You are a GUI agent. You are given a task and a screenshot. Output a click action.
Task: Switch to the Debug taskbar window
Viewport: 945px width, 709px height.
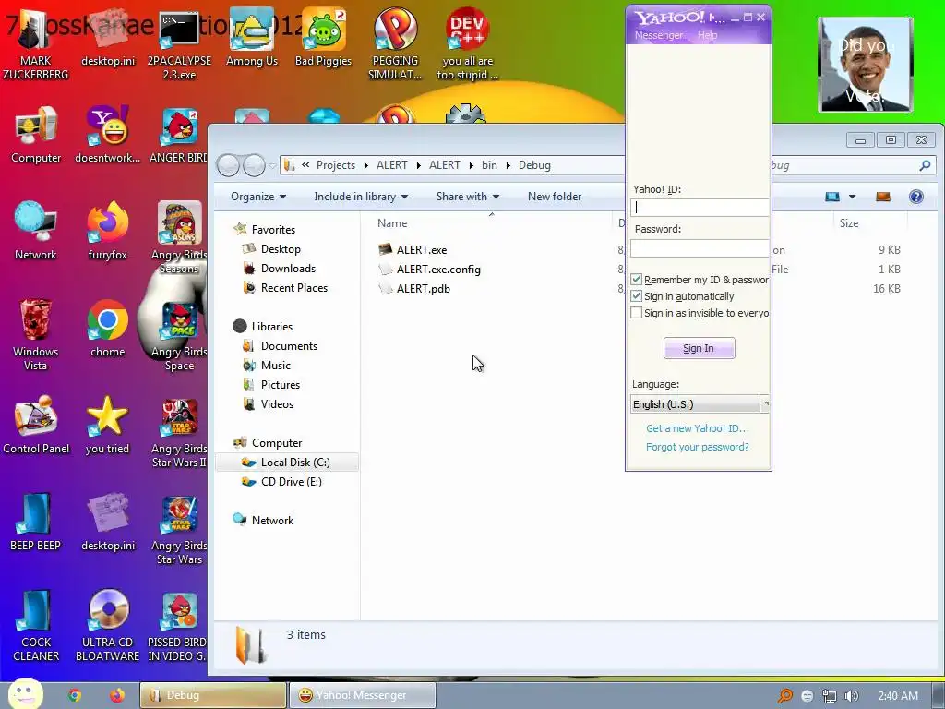pos(213,695)
